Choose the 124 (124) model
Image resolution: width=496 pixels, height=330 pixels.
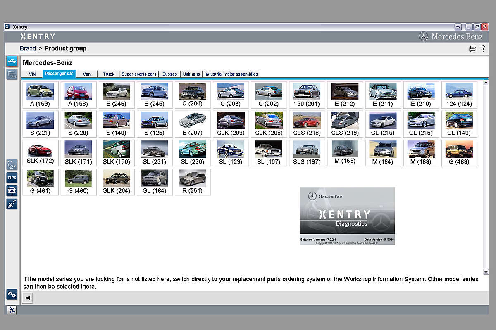tap(459, 95)
